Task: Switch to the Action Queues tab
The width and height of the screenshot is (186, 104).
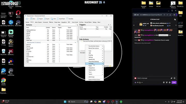Action: 38,22
